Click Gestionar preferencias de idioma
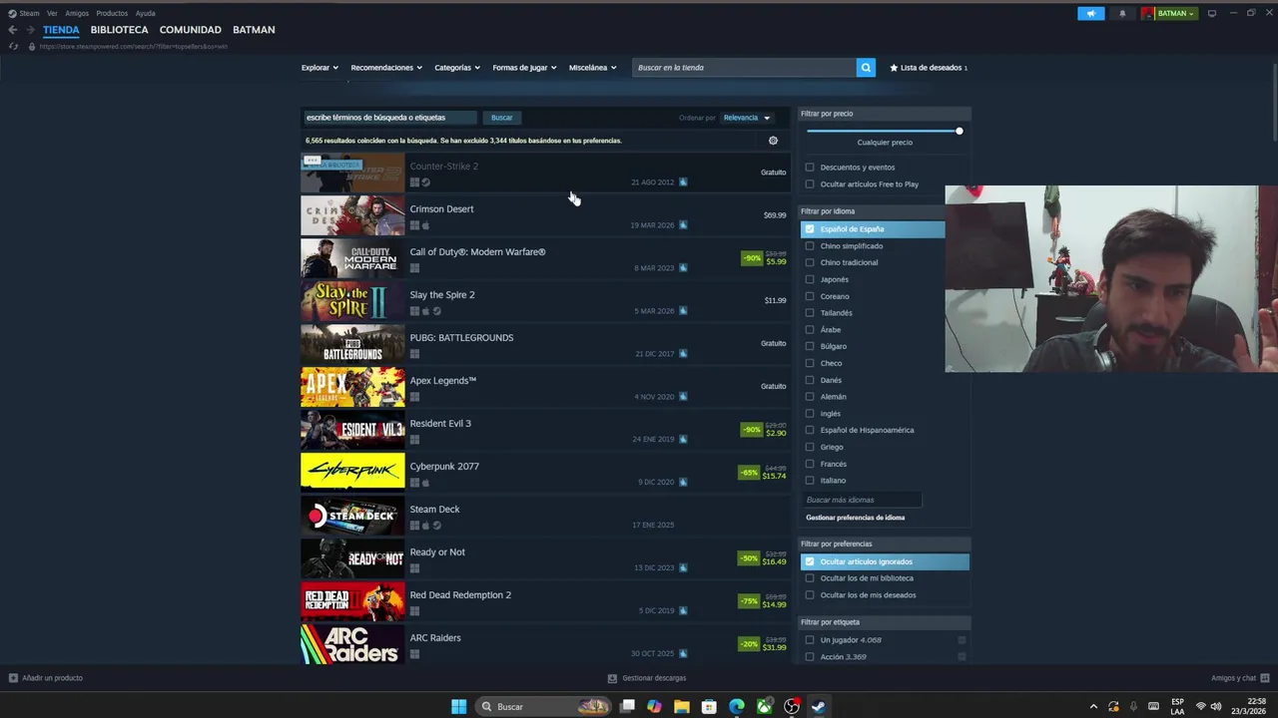This screenshot has width=1278, height=718. point(856,518)
